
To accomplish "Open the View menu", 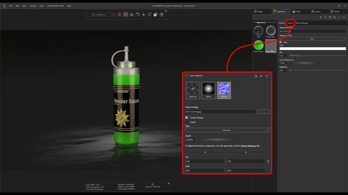I will click(x=24, y=6).
